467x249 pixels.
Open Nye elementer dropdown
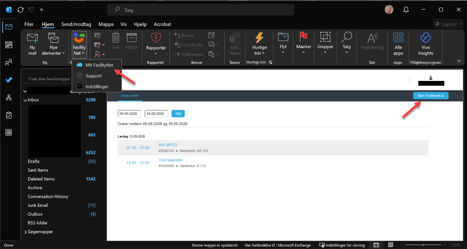pos(53,44)
